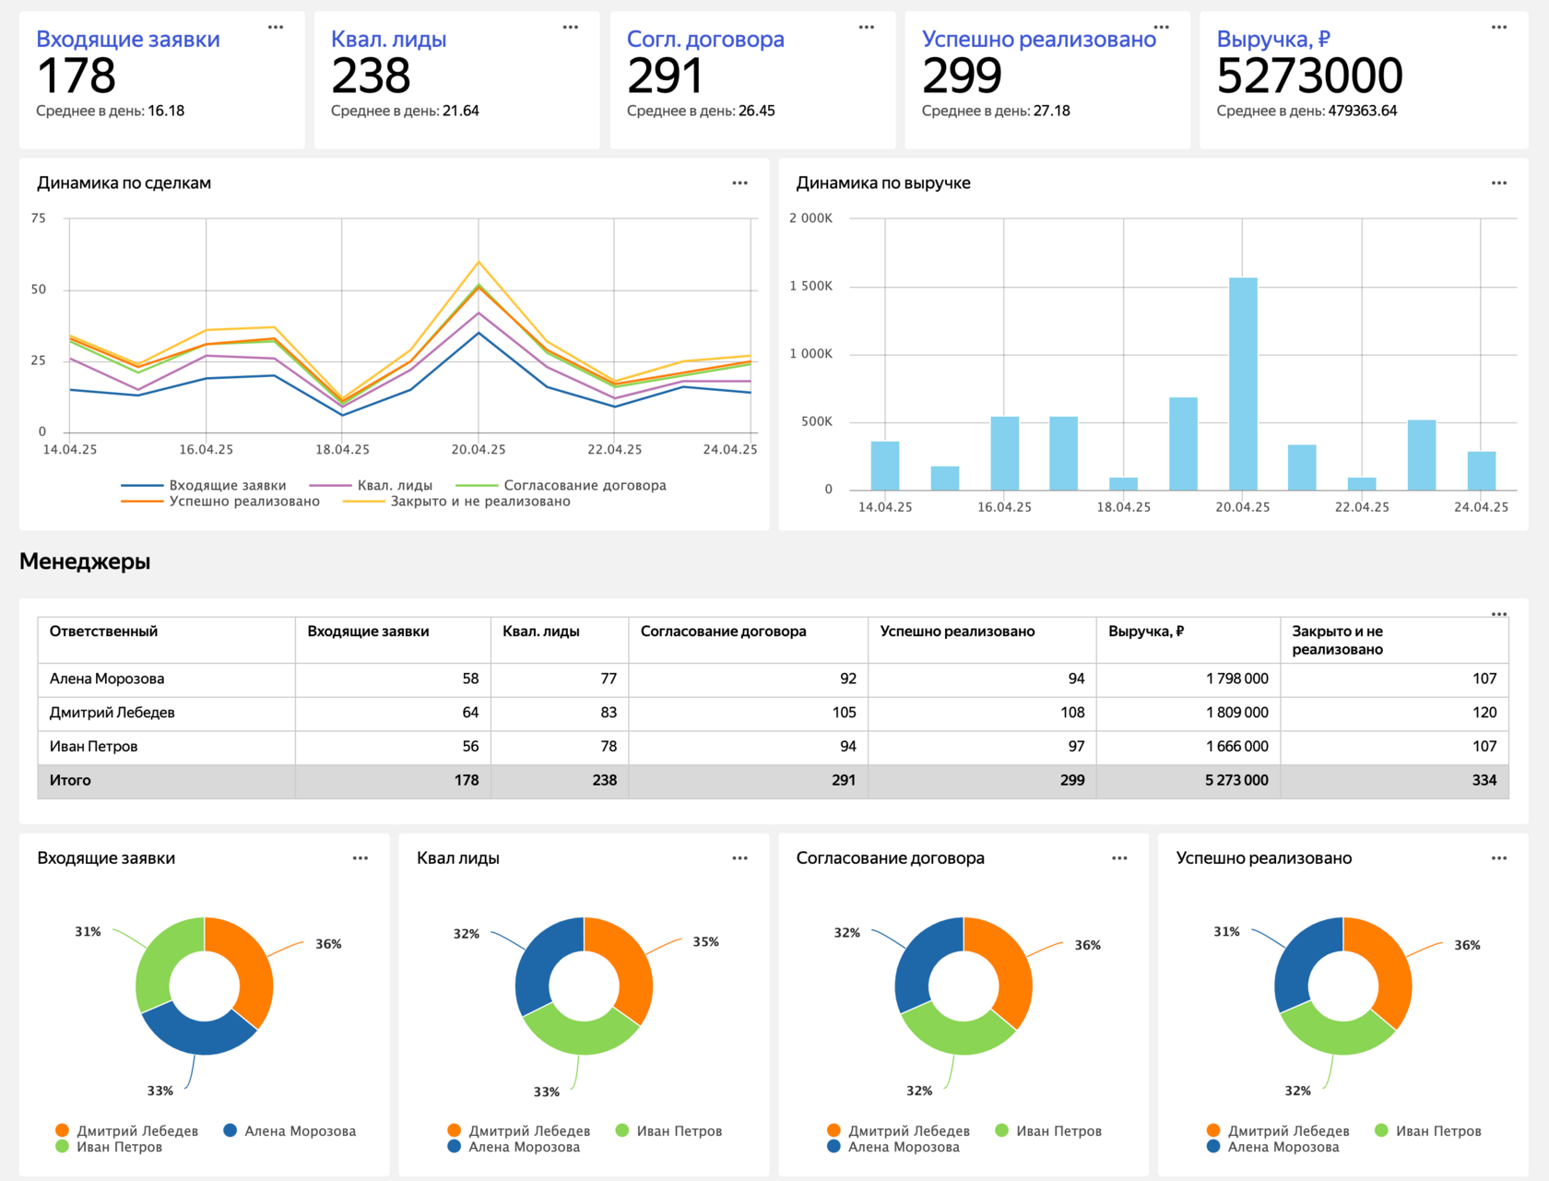
Task: Open options menu of Согласование договора donut chart
Action: click(1119, 858)
